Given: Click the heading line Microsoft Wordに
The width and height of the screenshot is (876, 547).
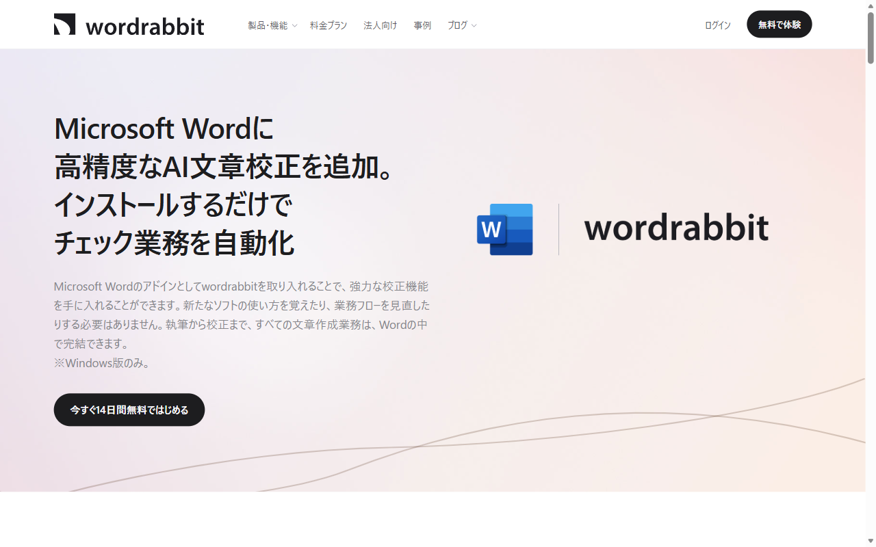Looking at the screenshot, I should [x=164, y=129].
